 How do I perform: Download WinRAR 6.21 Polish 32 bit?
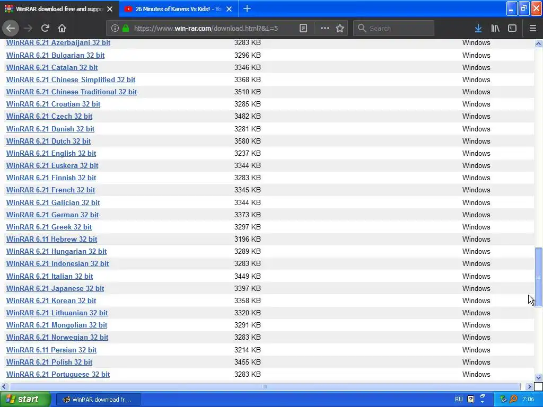point(49,362)
